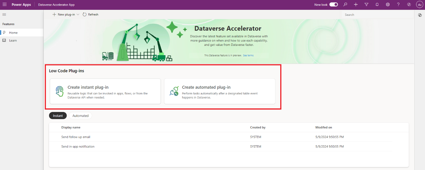Image resolution: width=425 pixels, height=170 pixels.
Task: Open the user account avatar 'du'
Action: pyautogui.click(x=419, y=4)
